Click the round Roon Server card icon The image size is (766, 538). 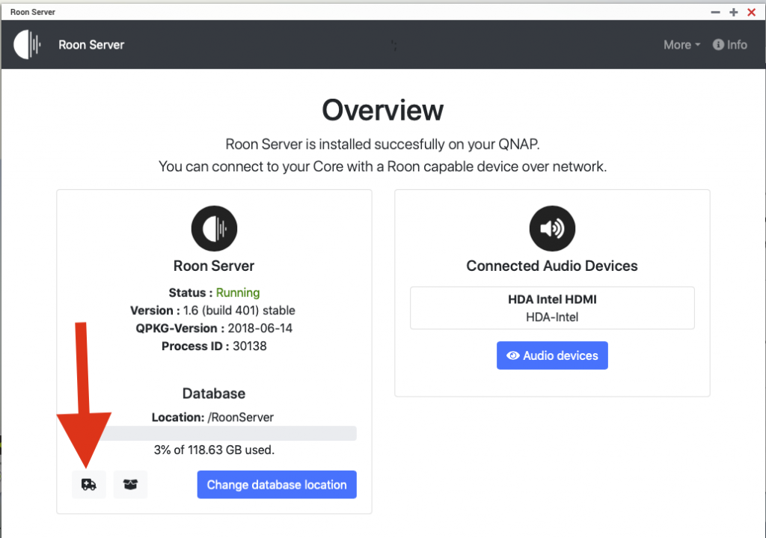[x=214, y=228]
